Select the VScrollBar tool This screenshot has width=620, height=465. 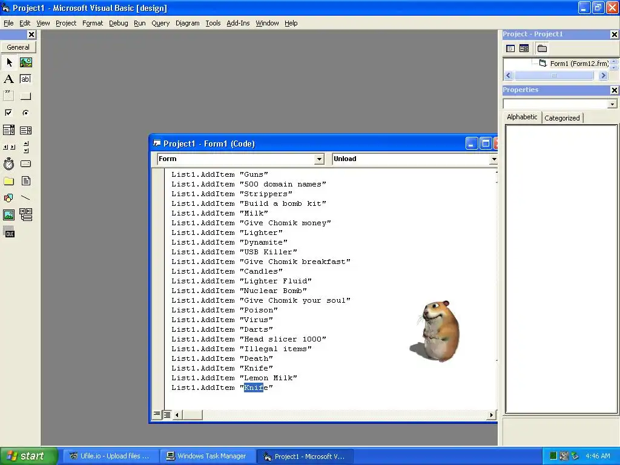(x=25, y=147)
